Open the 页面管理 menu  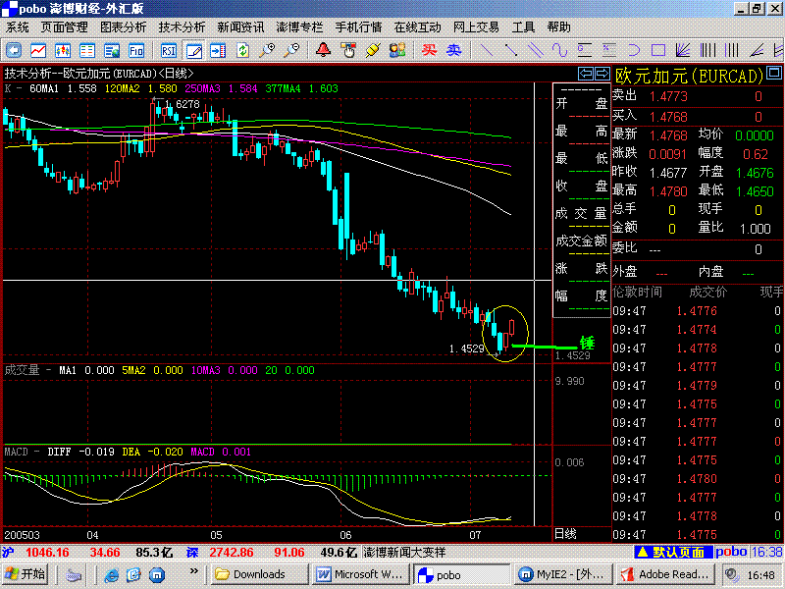click(64, 27)
